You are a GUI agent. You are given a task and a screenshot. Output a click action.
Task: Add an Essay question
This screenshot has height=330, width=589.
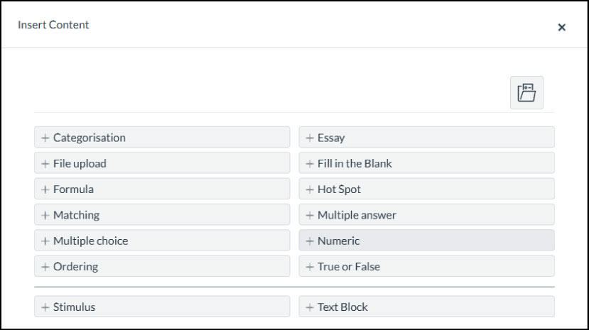426,138
